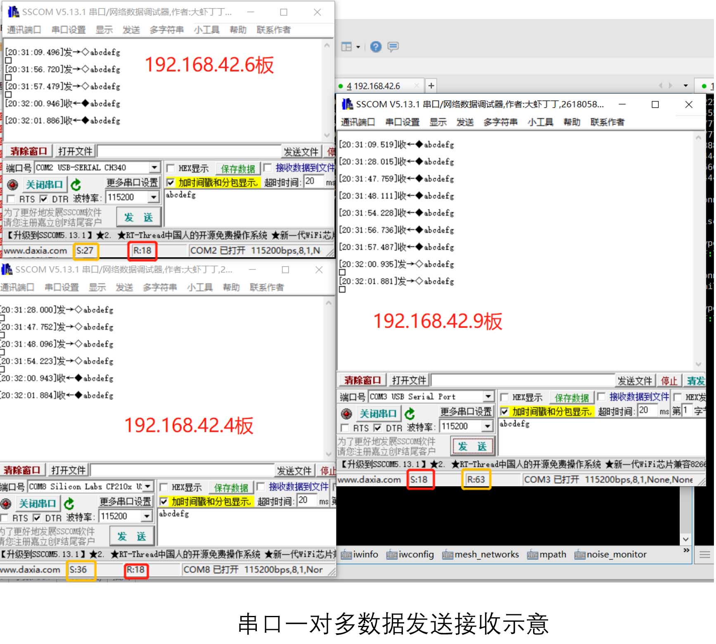716x644 pixels.
Task: Click green refresh icon in COM3 window
Action: pyautogui.click(x=410, y=414)
